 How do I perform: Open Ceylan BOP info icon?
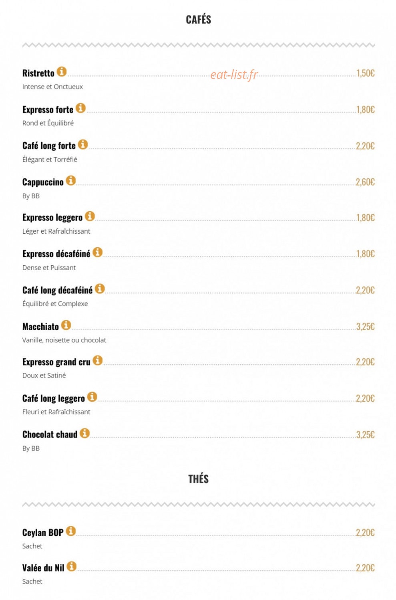[x=71, y=531]
